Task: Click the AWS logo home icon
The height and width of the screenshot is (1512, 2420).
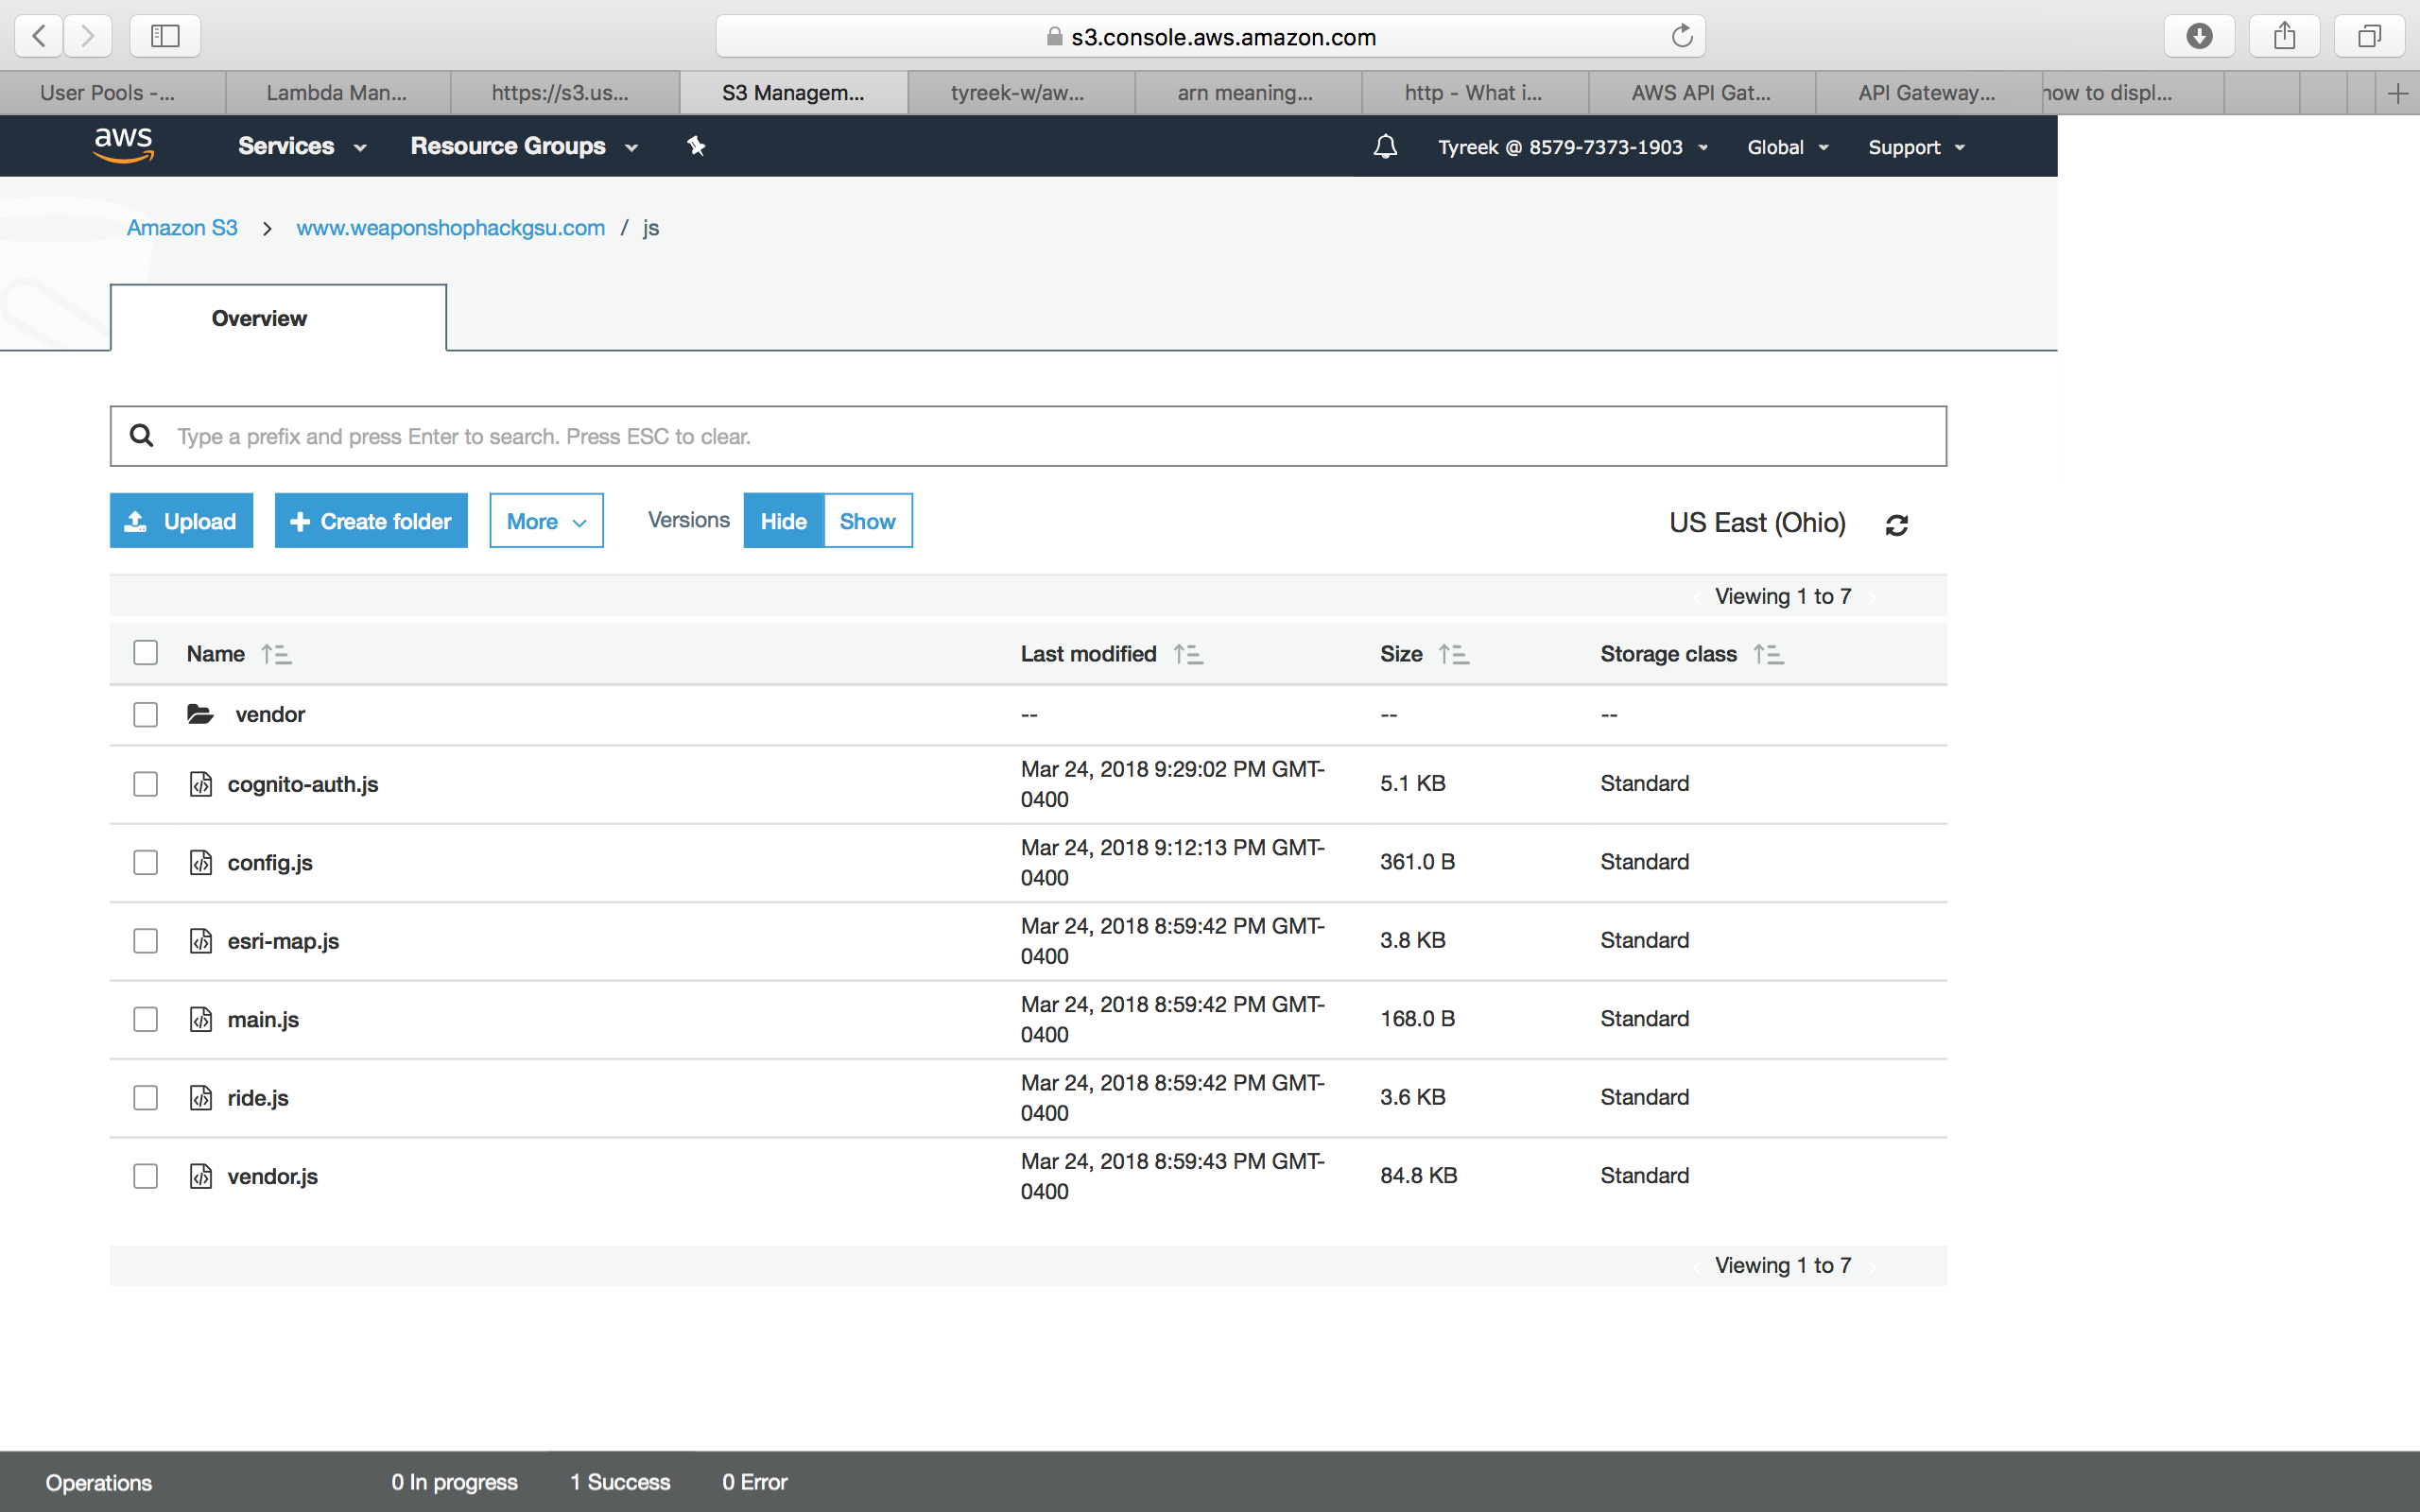Action: 124,145
